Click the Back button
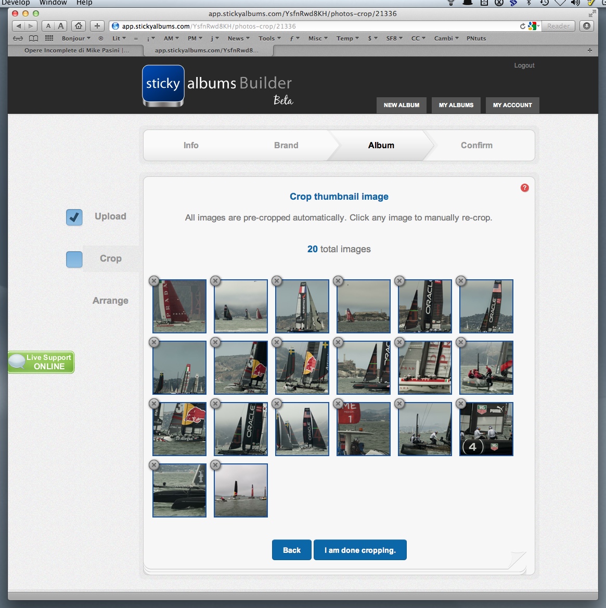The image size is (606, 608). pyautogui.click(x=291, y=550)
